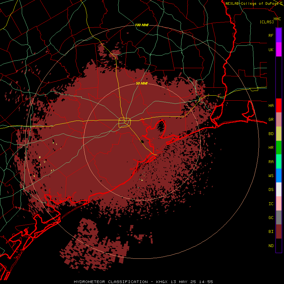Select the BD yellow legend swatch
This screenshot has width=284, height=284.
(x=279, y=134)
